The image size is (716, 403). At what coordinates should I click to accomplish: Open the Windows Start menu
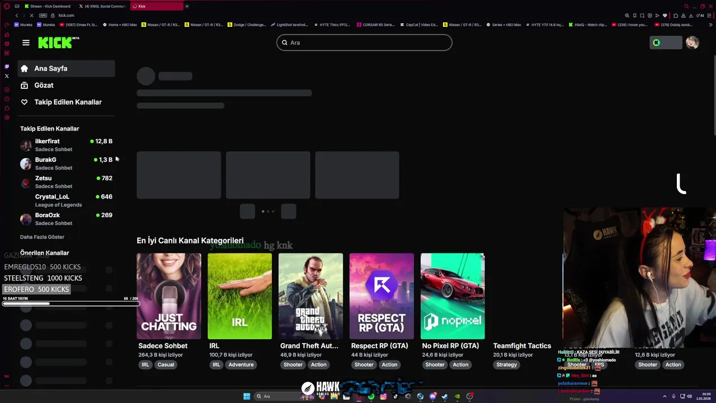point(247,396)
